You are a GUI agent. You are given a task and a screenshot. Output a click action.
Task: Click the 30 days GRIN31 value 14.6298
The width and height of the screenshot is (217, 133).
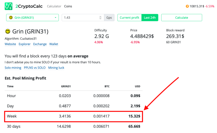tap(64, 126)
